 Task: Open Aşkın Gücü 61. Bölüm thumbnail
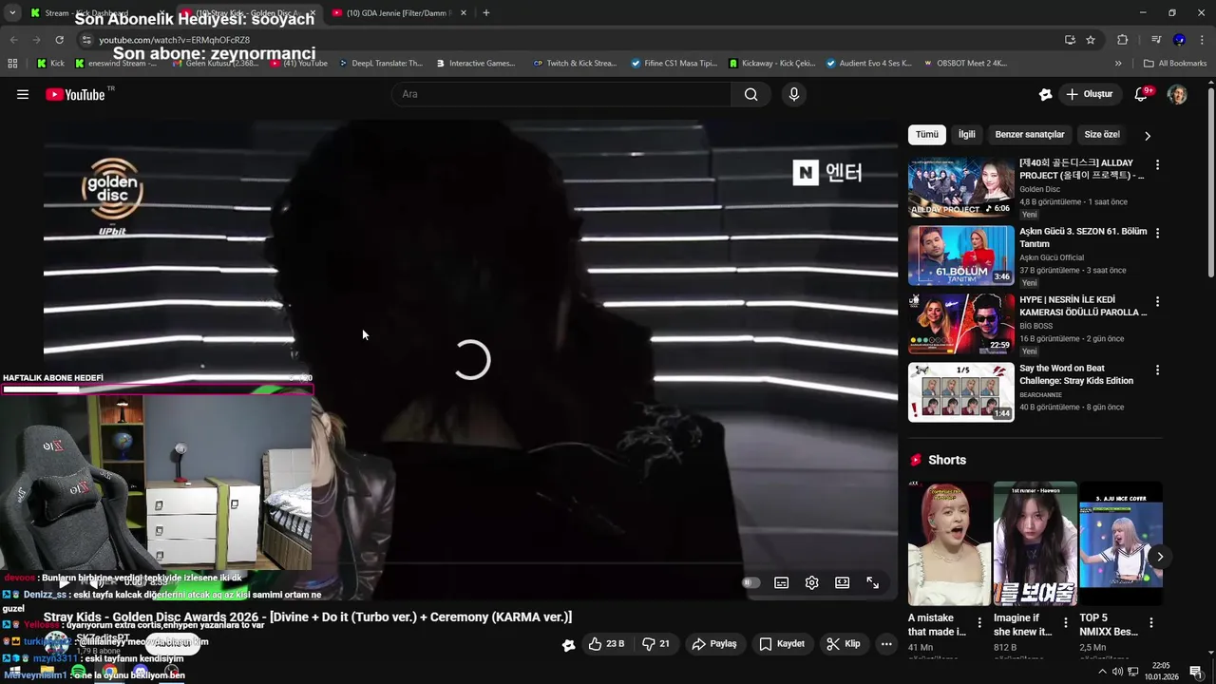point(961,256)
